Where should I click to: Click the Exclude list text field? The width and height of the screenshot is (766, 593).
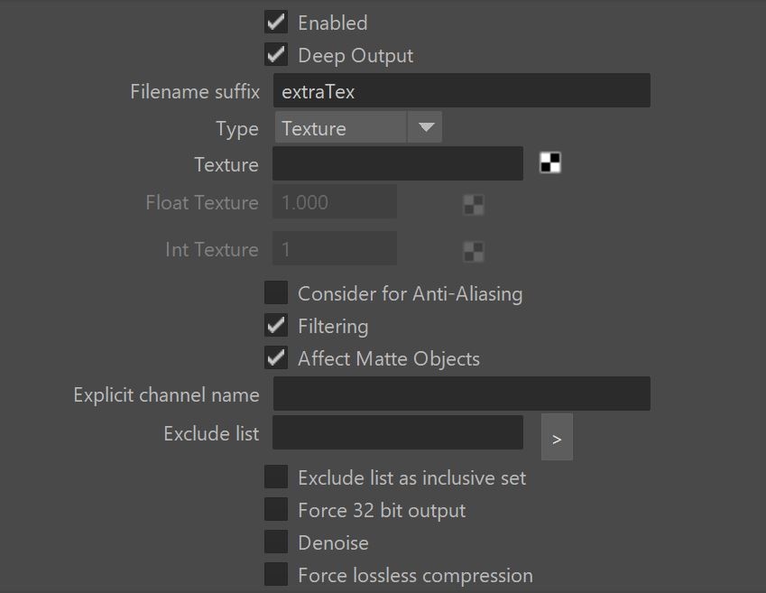(398, 432)
